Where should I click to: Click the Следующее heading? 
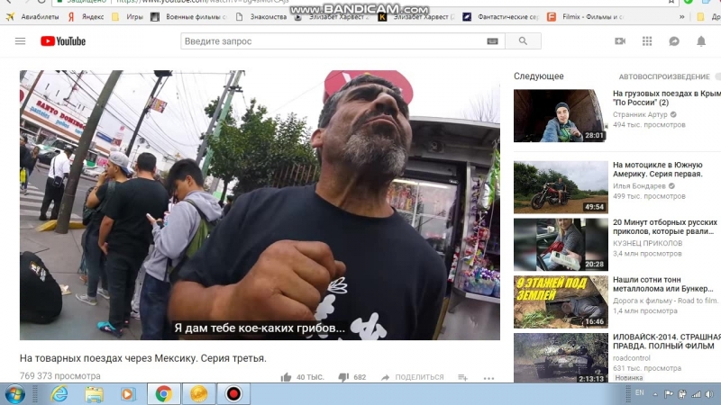[538, 76]
